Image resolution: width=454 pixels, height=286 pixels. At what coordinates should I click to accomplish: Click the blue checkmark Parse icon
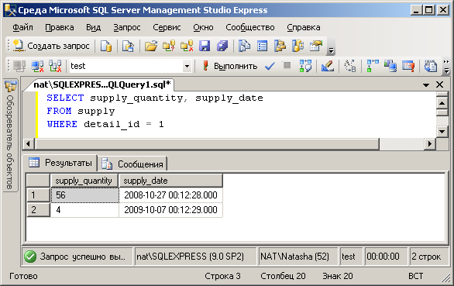pos(270,66)
